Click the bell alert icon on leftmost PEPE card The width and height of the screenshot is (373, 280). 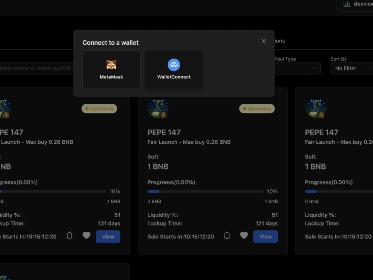coord(69,236)
